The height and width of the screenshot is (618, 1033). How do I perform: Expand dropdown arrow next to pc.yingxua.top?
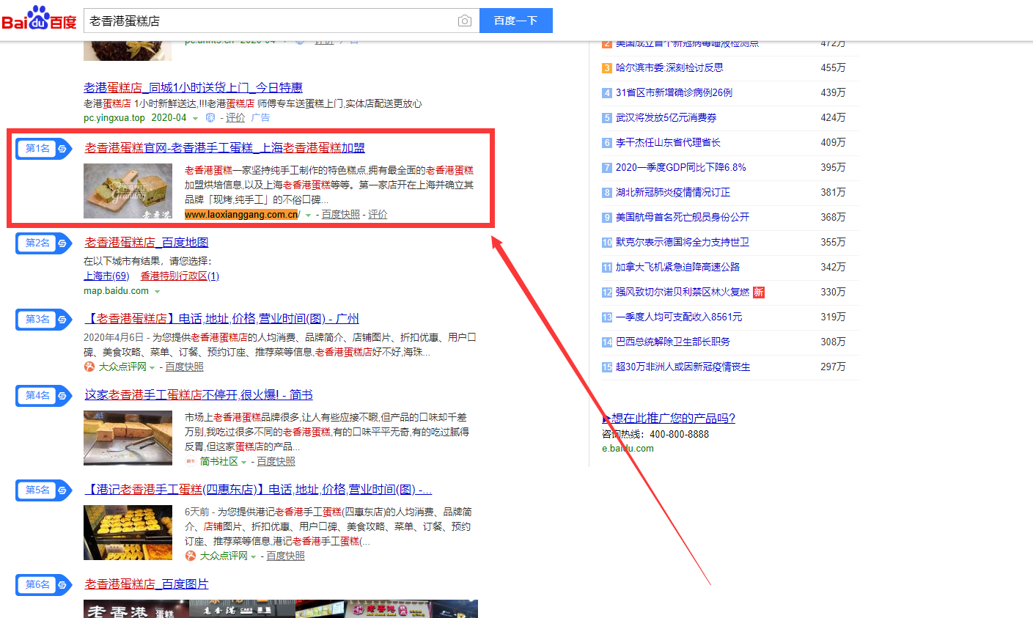tap(196, 119)
